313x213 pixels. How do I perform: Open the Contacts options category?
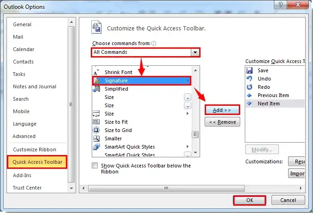23,62
